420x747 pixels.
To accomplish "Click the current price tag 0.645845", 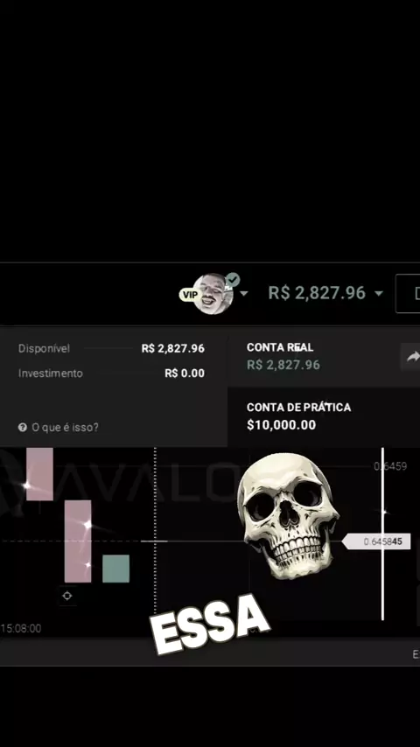I will point(376,541).
